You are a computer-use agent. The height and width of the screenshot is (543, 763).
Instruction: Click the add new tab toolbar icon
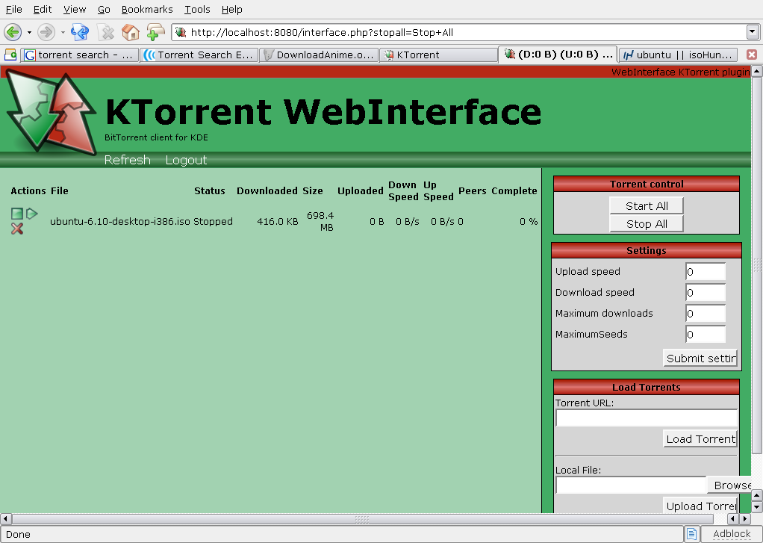pos(155,33)
